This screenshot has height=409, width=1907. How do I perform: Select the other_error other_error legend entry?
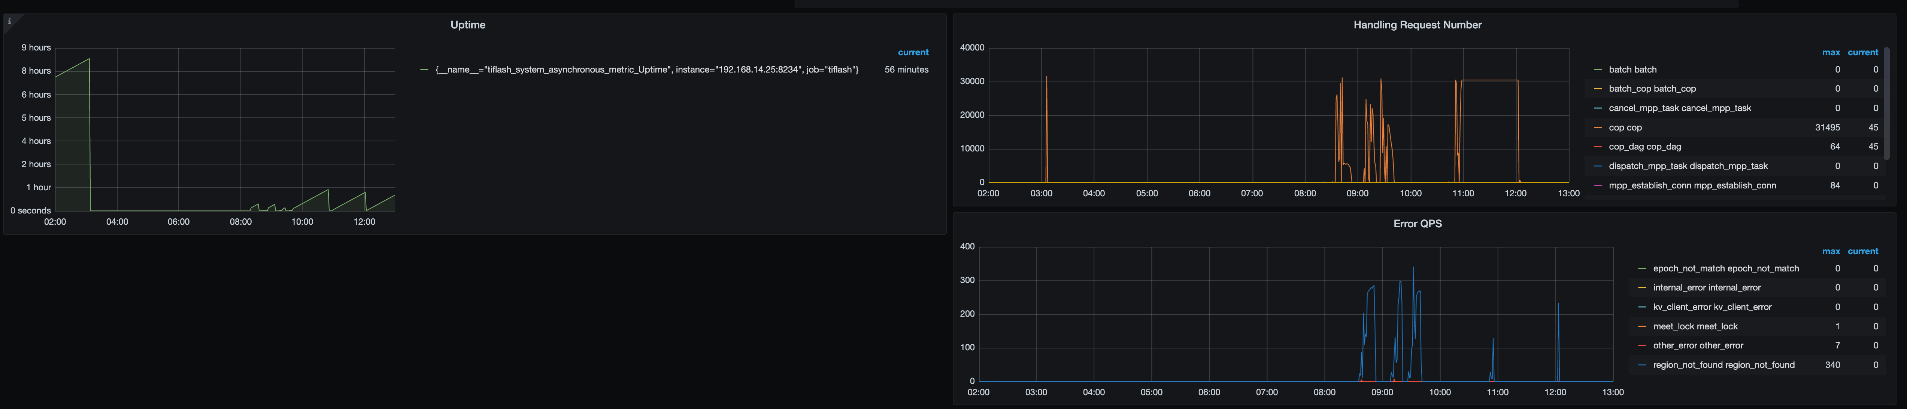1698,346
